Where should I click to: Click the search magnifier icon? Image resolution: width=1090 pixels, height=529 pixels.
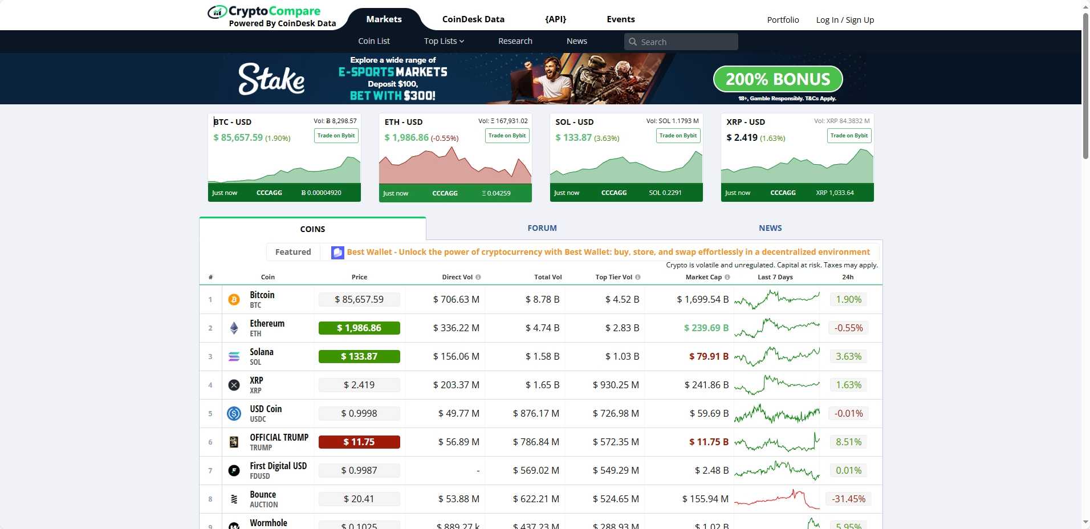click(633, 41)
